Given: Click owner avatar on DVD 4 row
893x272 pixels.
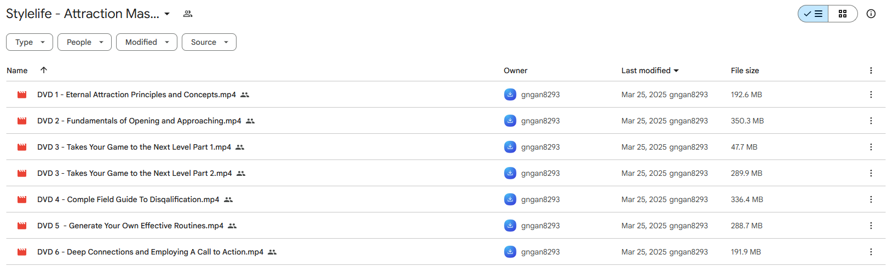Looking at the screenshot, I should coord(510,199).
